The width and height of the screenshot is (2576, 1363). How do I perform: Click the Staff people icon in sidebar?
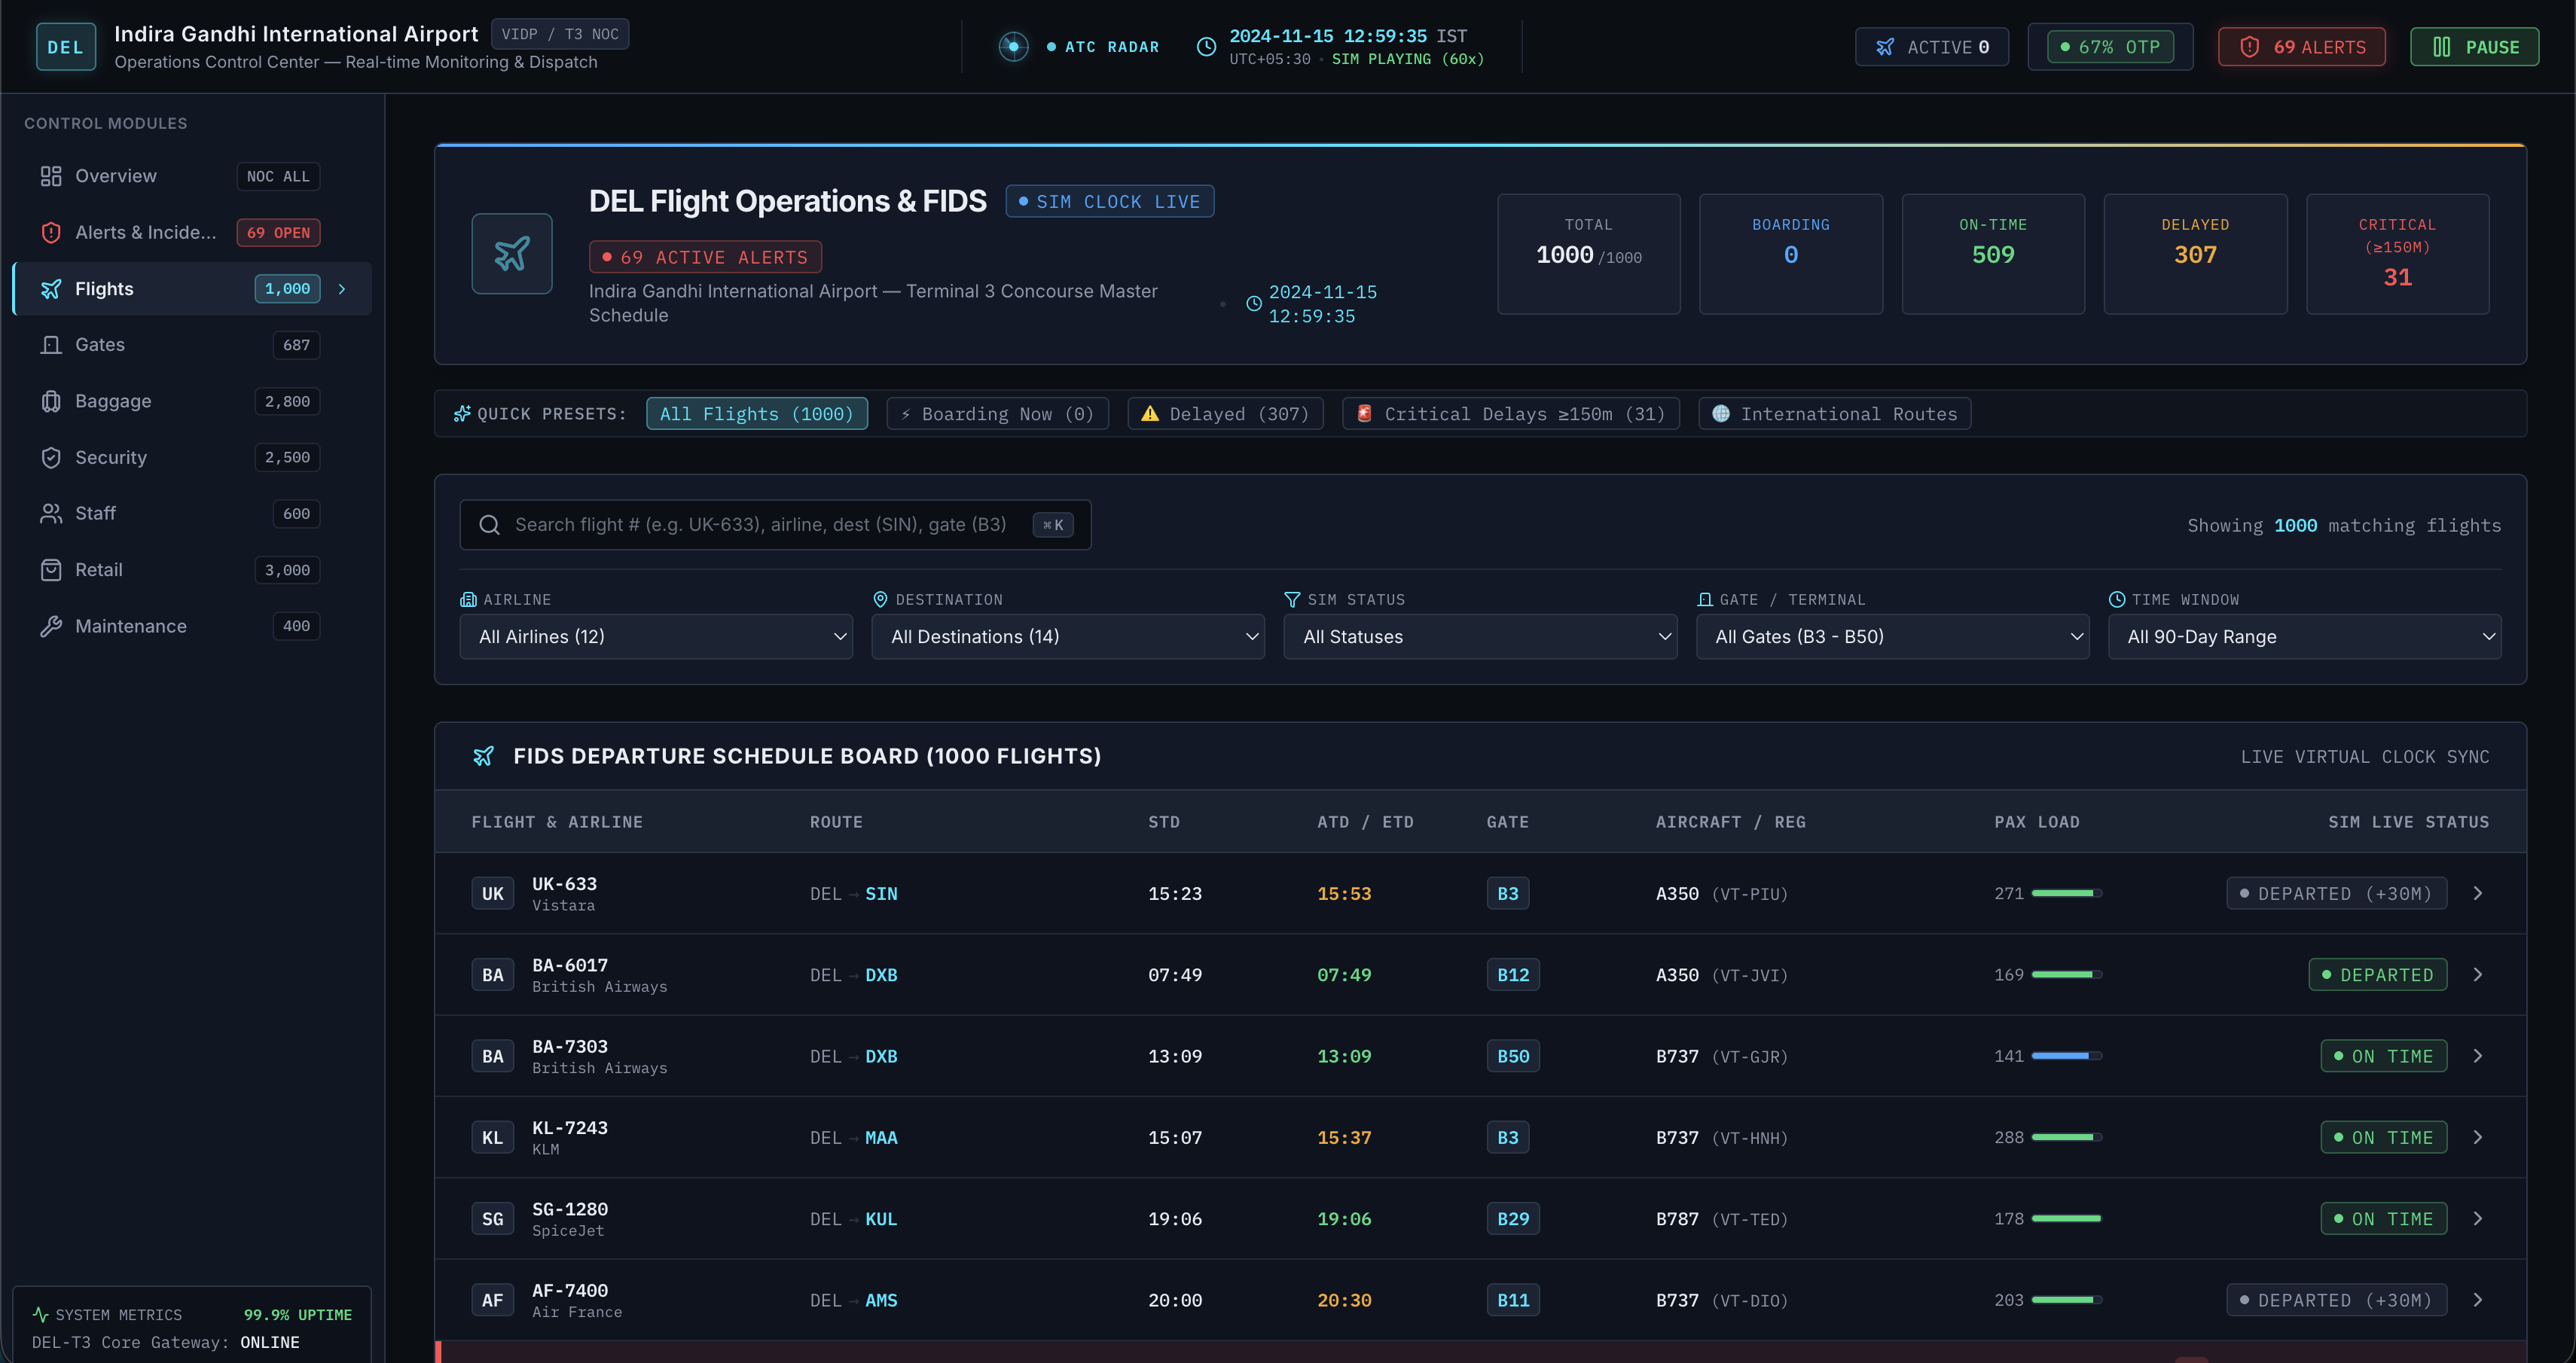tap(51, 513)
